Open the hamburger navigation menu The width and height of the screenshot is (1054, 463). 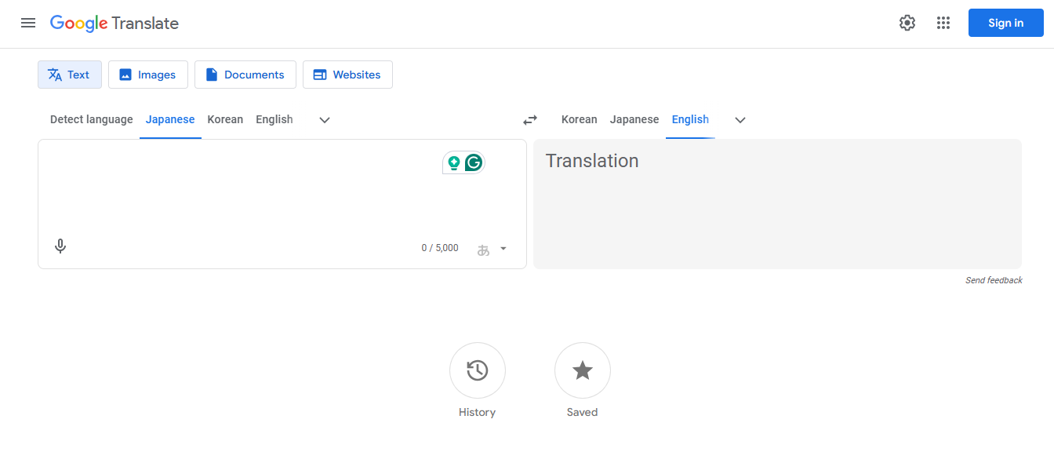coord(28,23)
